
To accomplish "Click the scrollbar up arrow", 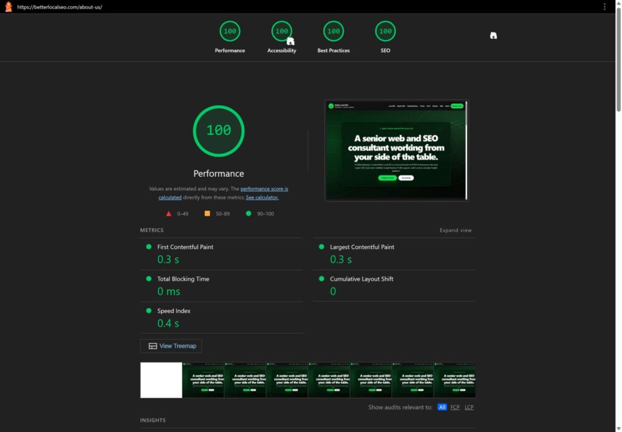I will pos(618,3).
